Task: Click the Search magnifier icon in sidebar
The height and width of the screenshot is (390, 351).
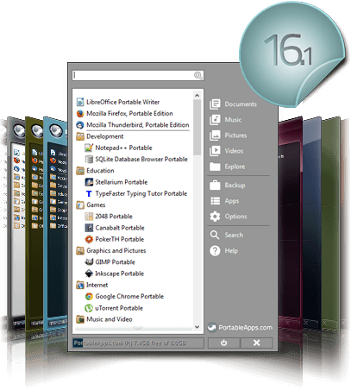Action: click(x=215, y=235)
